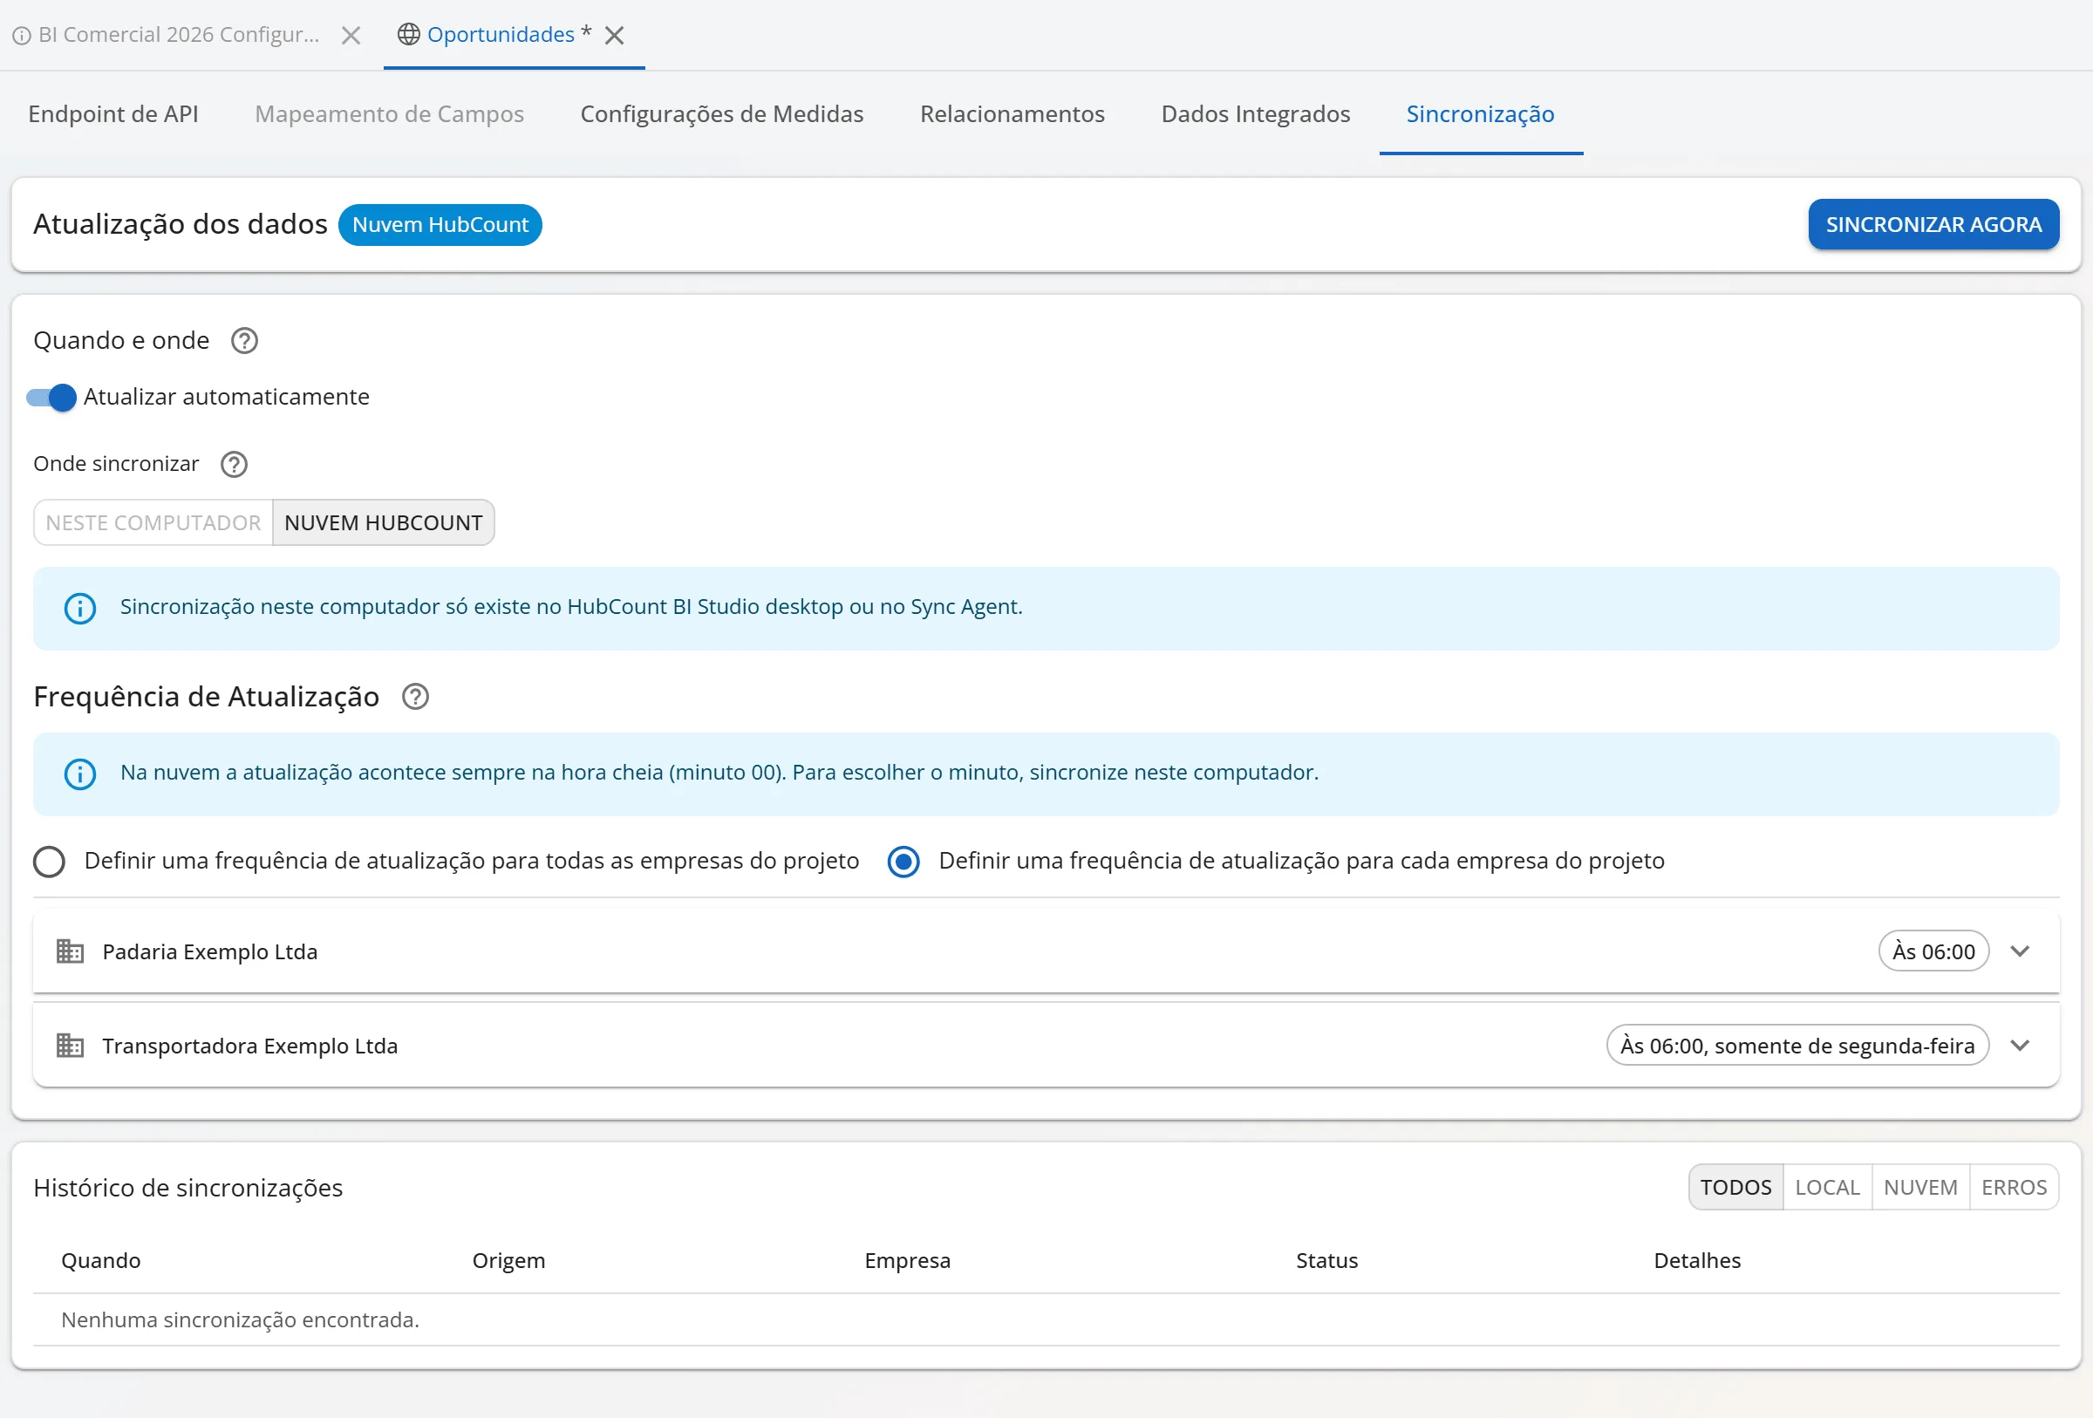The width and height of the screenshot is (2093, 1418).
Task: Go to Endpoint de API tab
Action: coord(113,114)
